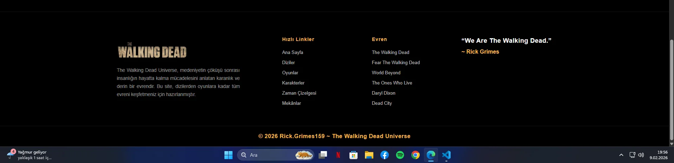The height and width of the screenshot is (163, 674).
Task: Click the page vertical scrollbar thumb
Action: (x=672, y=89)
